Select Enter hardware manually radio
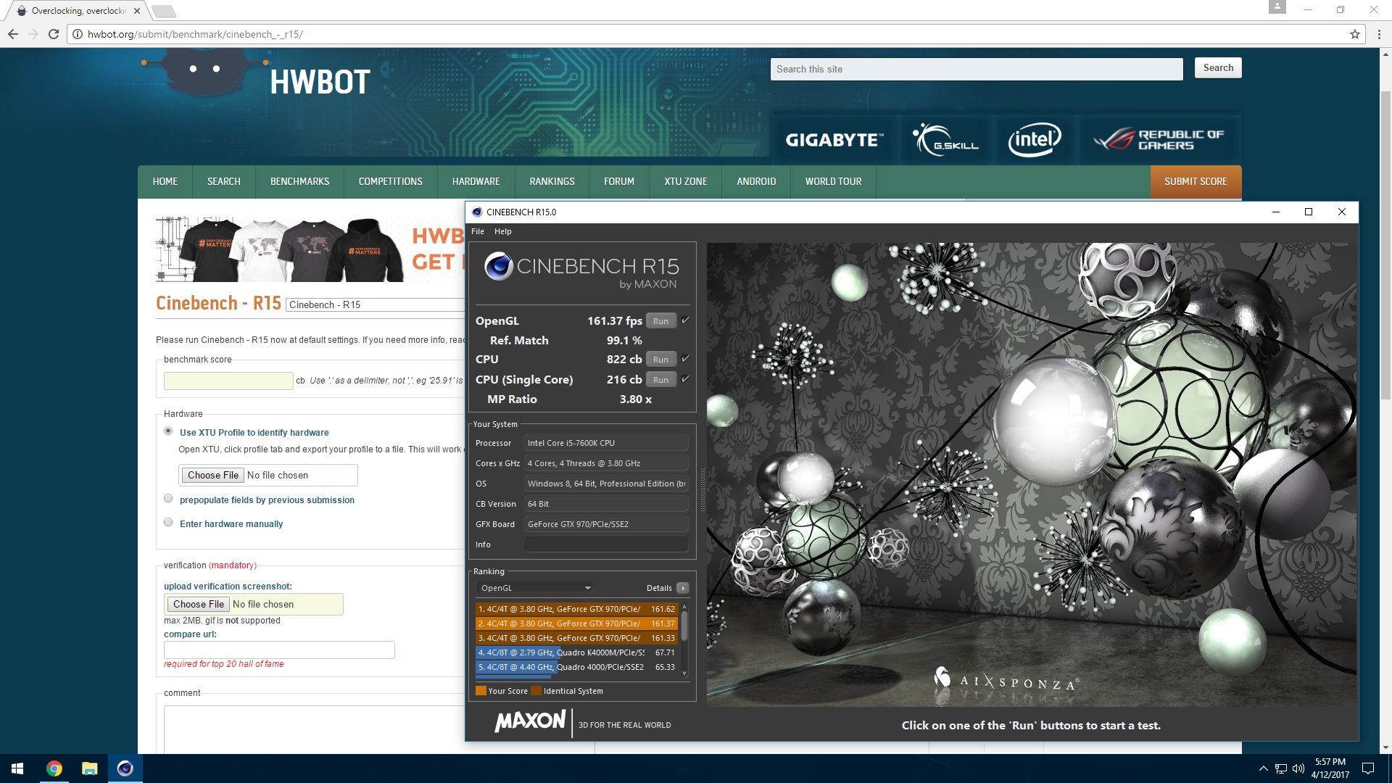This screenshot has height=783, width=1392. [x=168, y=523]
